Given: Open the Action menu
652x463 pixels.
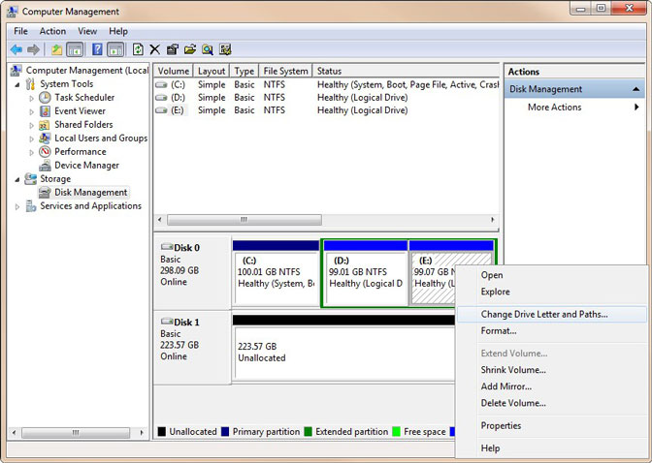Looking at the screenshot, I should point(52,31).
